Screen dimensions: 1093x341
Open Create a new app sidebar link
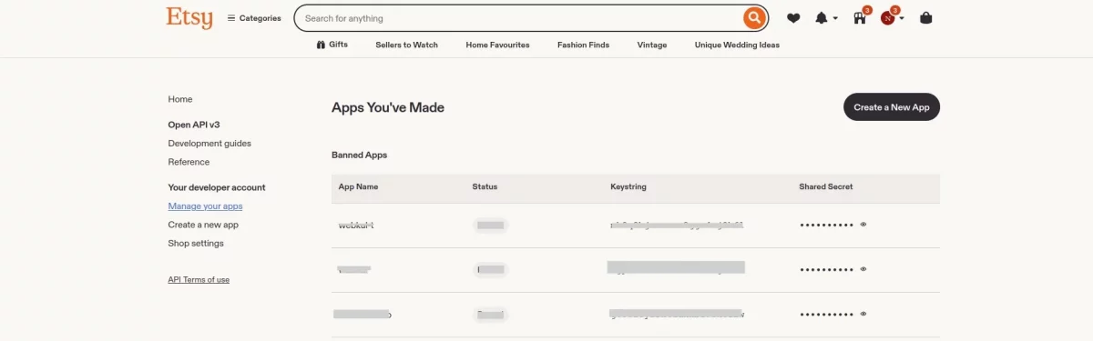tap(203, 225)
